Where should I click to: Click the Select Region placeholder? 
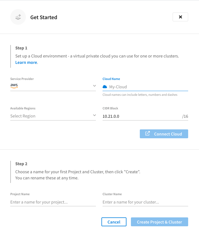point(23,116)
